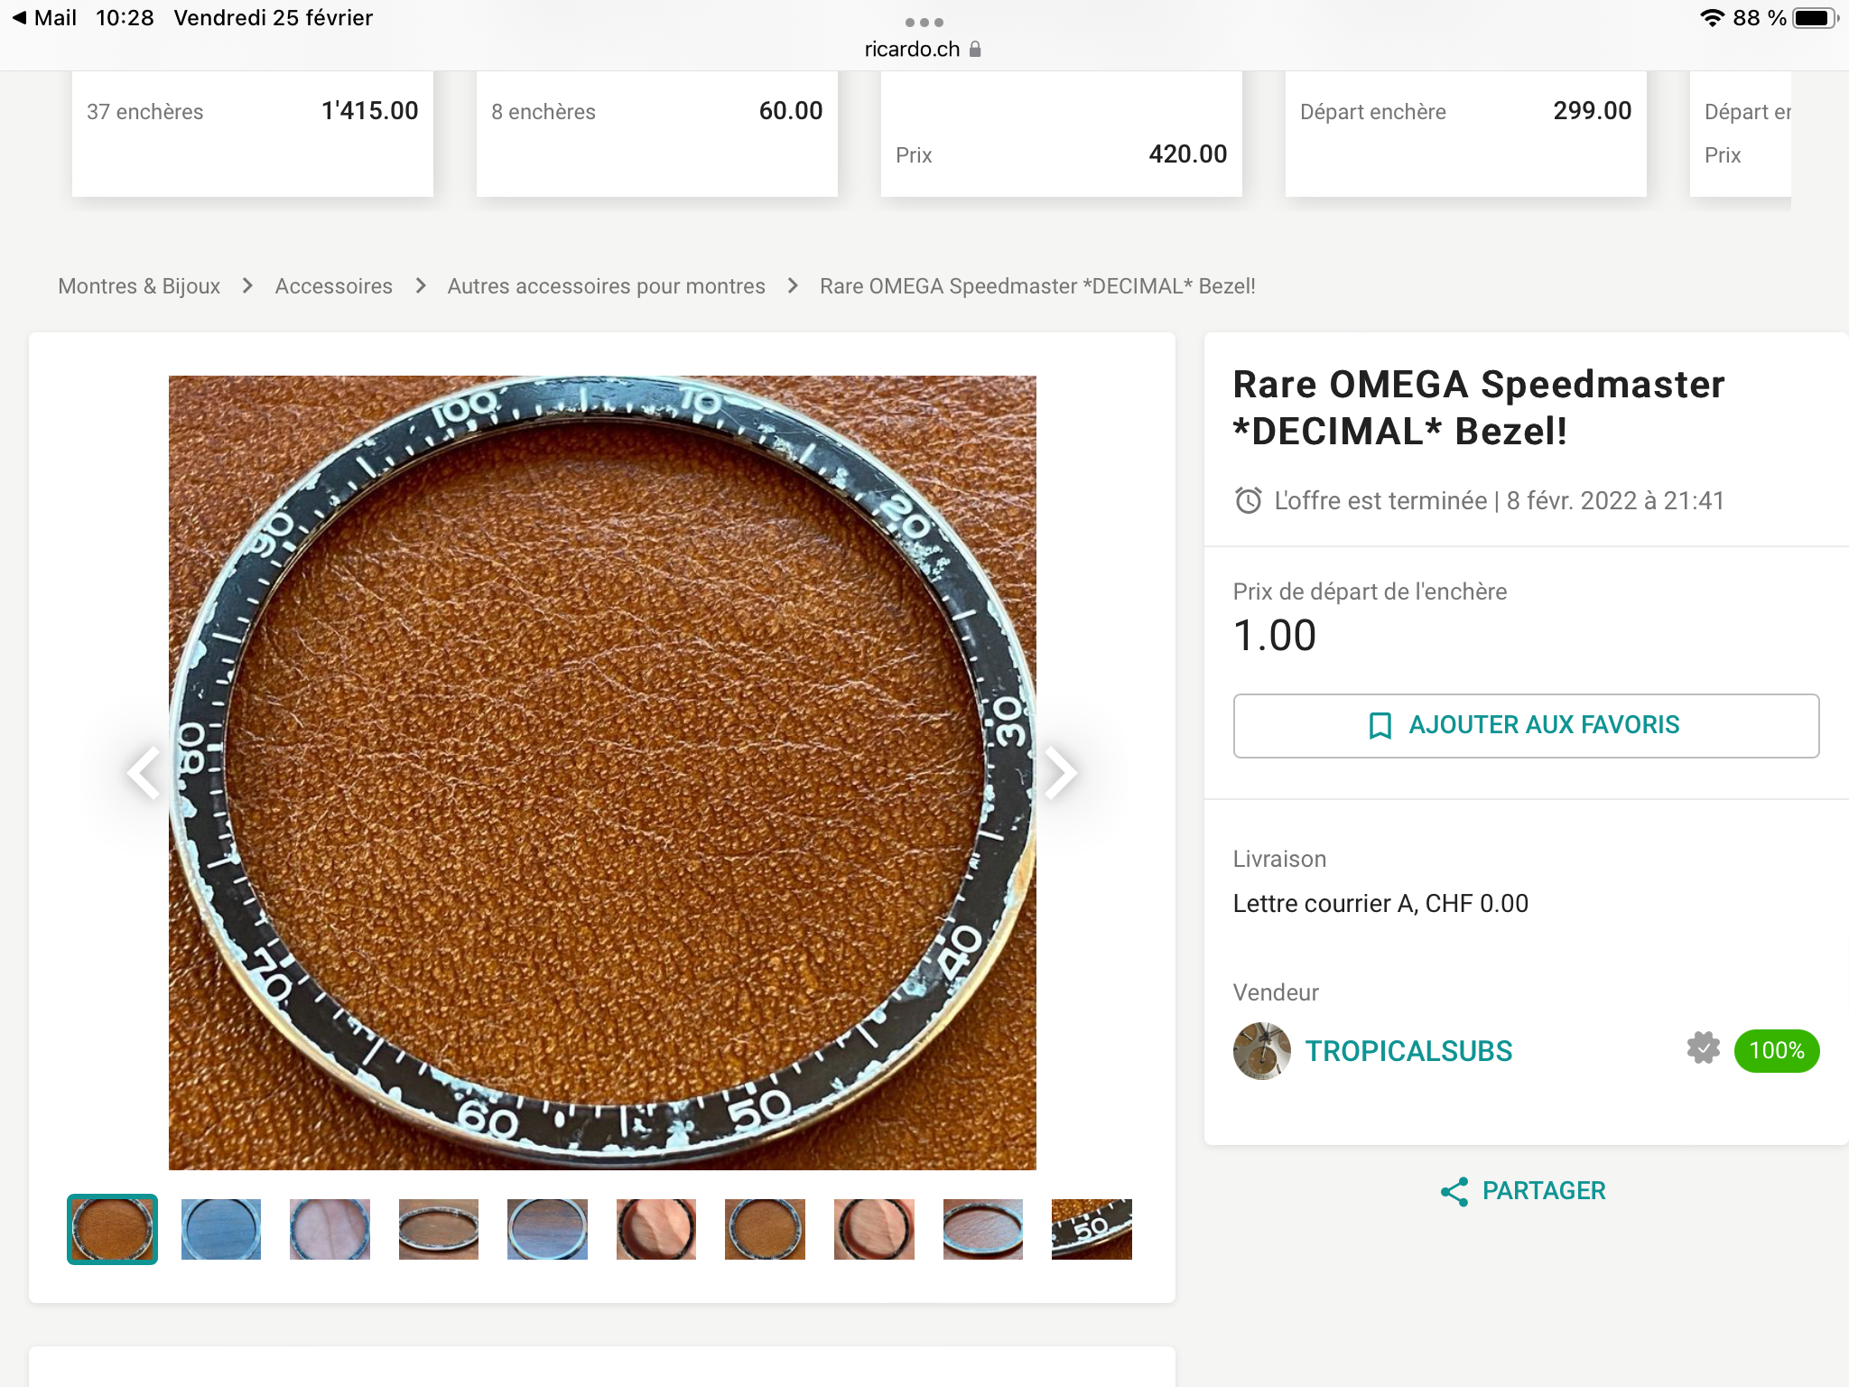
Task: Open the listing with 37 enchères at 1'415.00
Action: pos(253,133)
